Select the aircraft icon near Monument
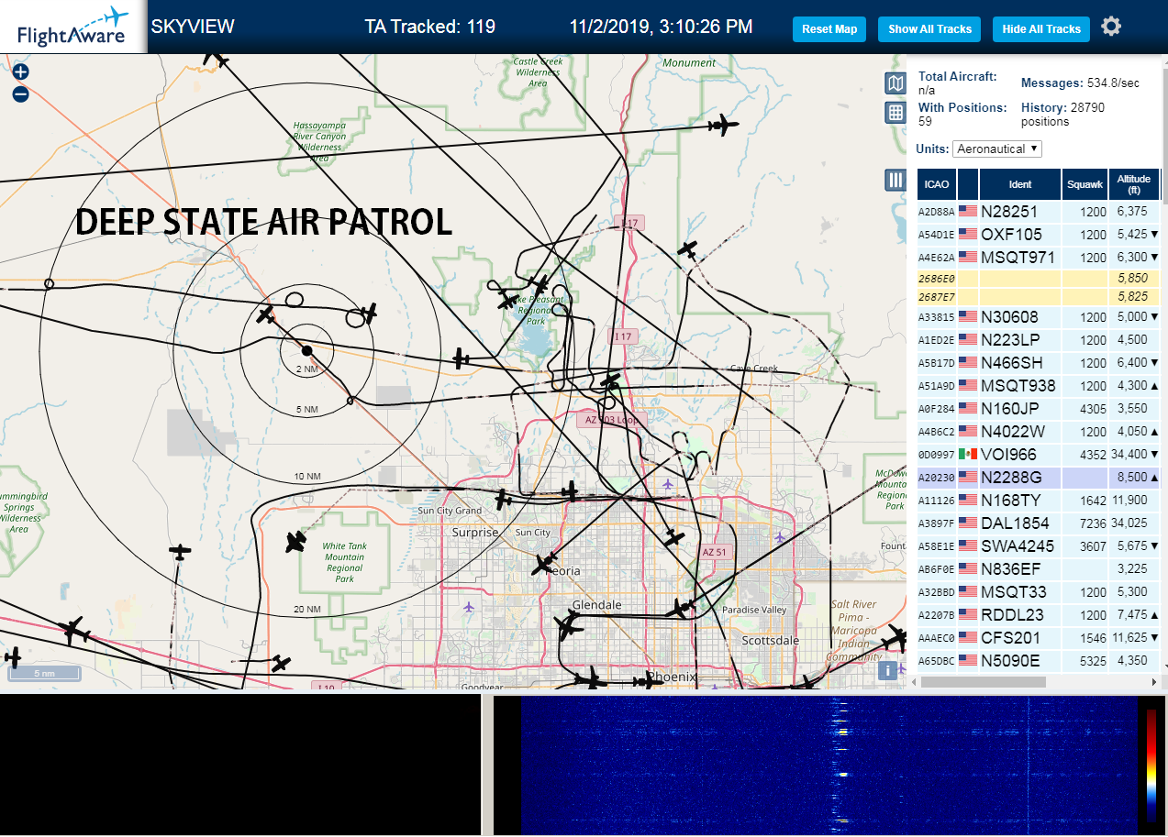1168x837 pixels. click(724, 124)
